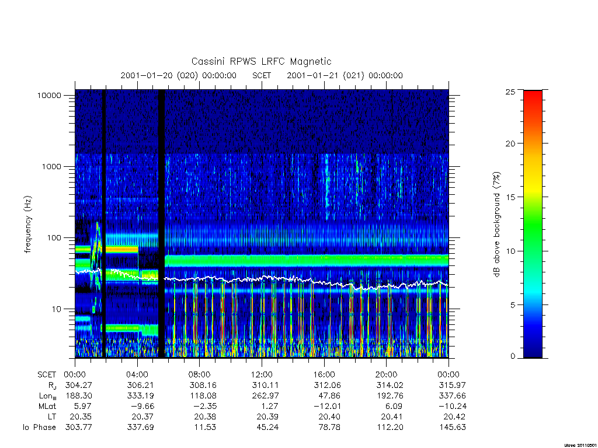
Task: Click the plot title Cassini RPWS LRFC Magnetic
Action: [x=261, y=61]
